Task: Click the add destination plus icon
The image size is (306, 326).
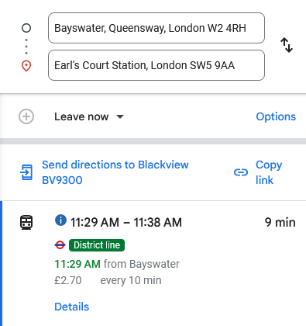Action: pos(26,116)
